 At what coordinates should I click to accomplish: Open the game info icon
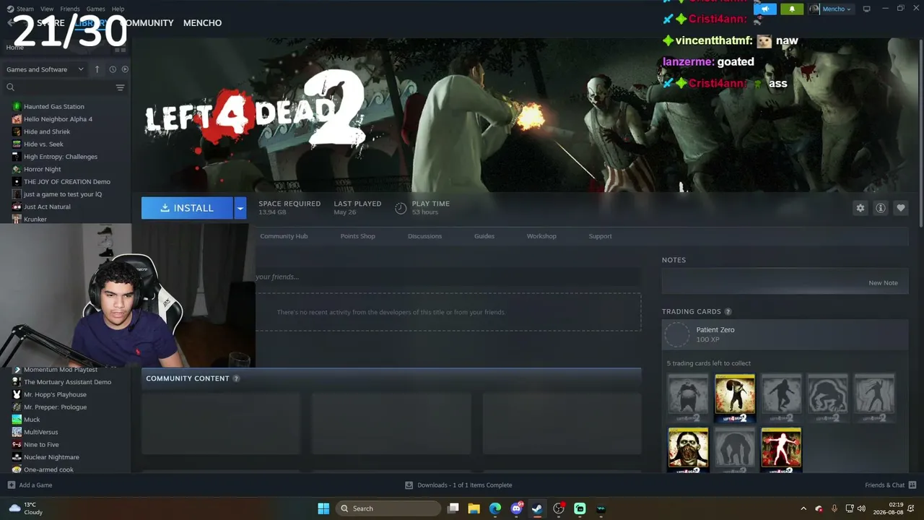click(x=880, y=208)
